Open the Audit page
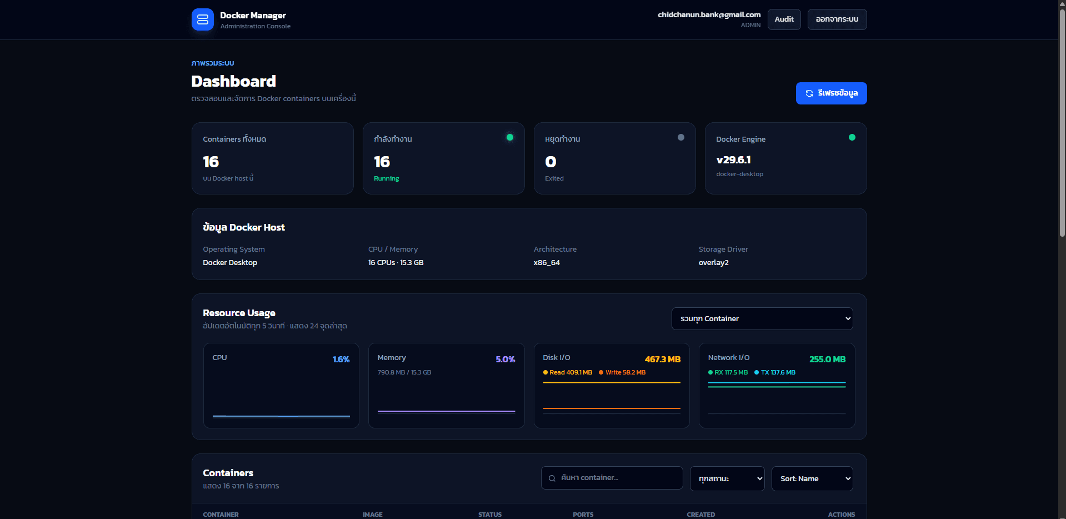Screen dimensions: 1066x519 pos(784,19)
